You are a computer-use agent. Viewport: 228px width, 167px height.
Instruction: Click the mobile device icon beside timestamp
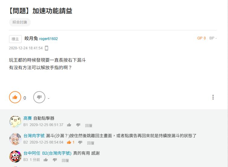(x=47, y=48)
